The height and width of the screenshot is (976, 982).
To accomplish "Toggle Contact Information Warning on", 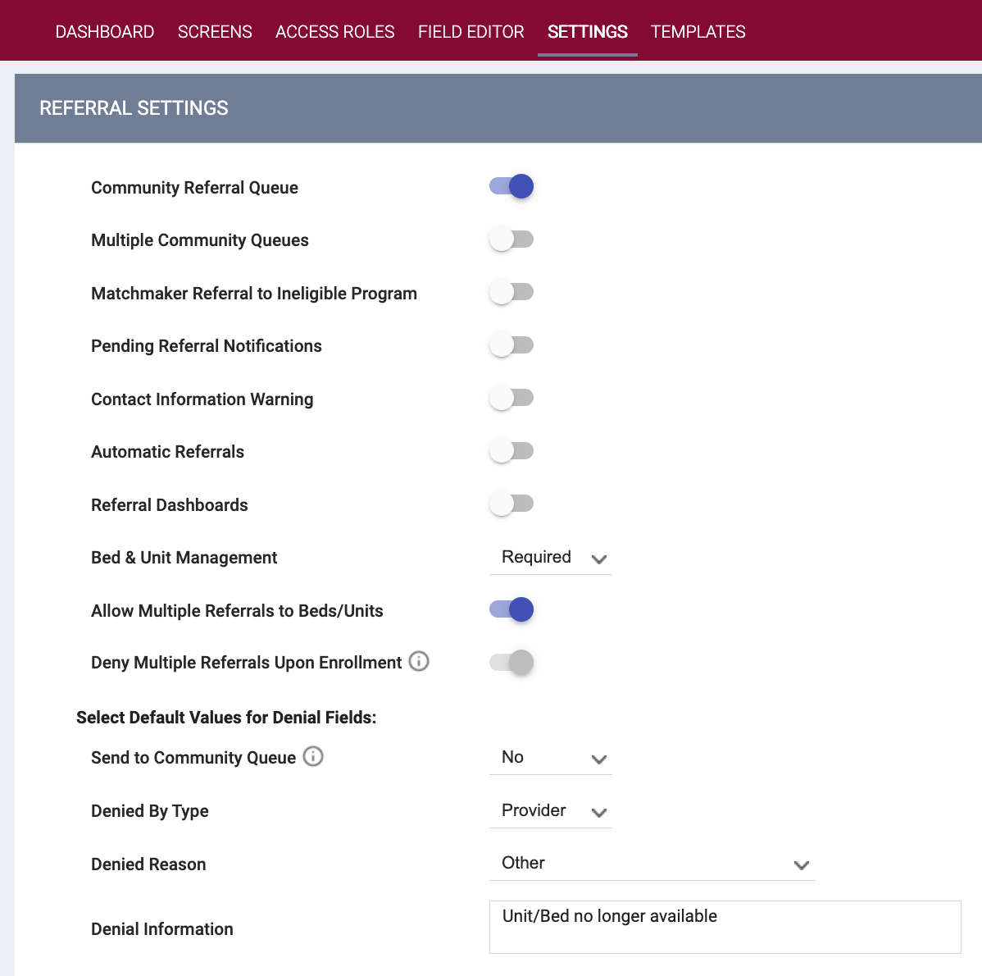I will click(x=511, y=398).
